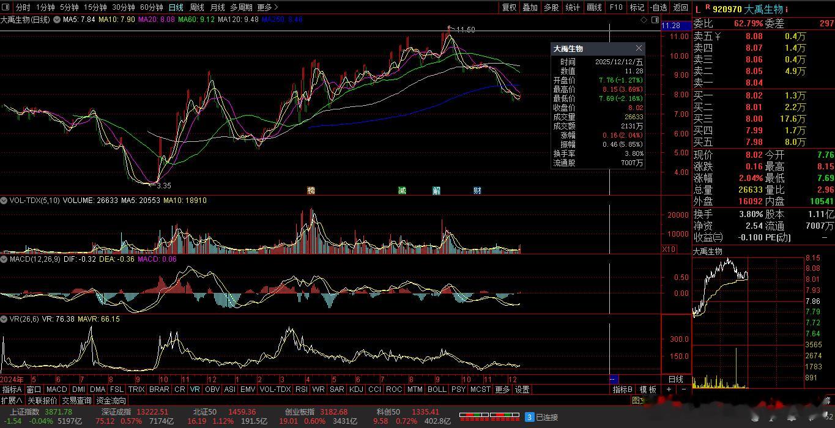This screenshot has height=428, width=835.
Task: Click the X10 volume scale label
Action: click(669, 249)
